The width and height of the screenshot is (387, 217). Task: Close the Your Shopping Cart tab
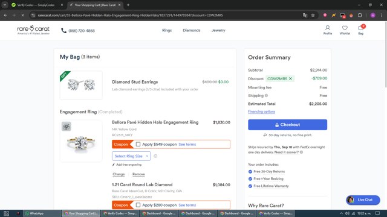point(120,5)
